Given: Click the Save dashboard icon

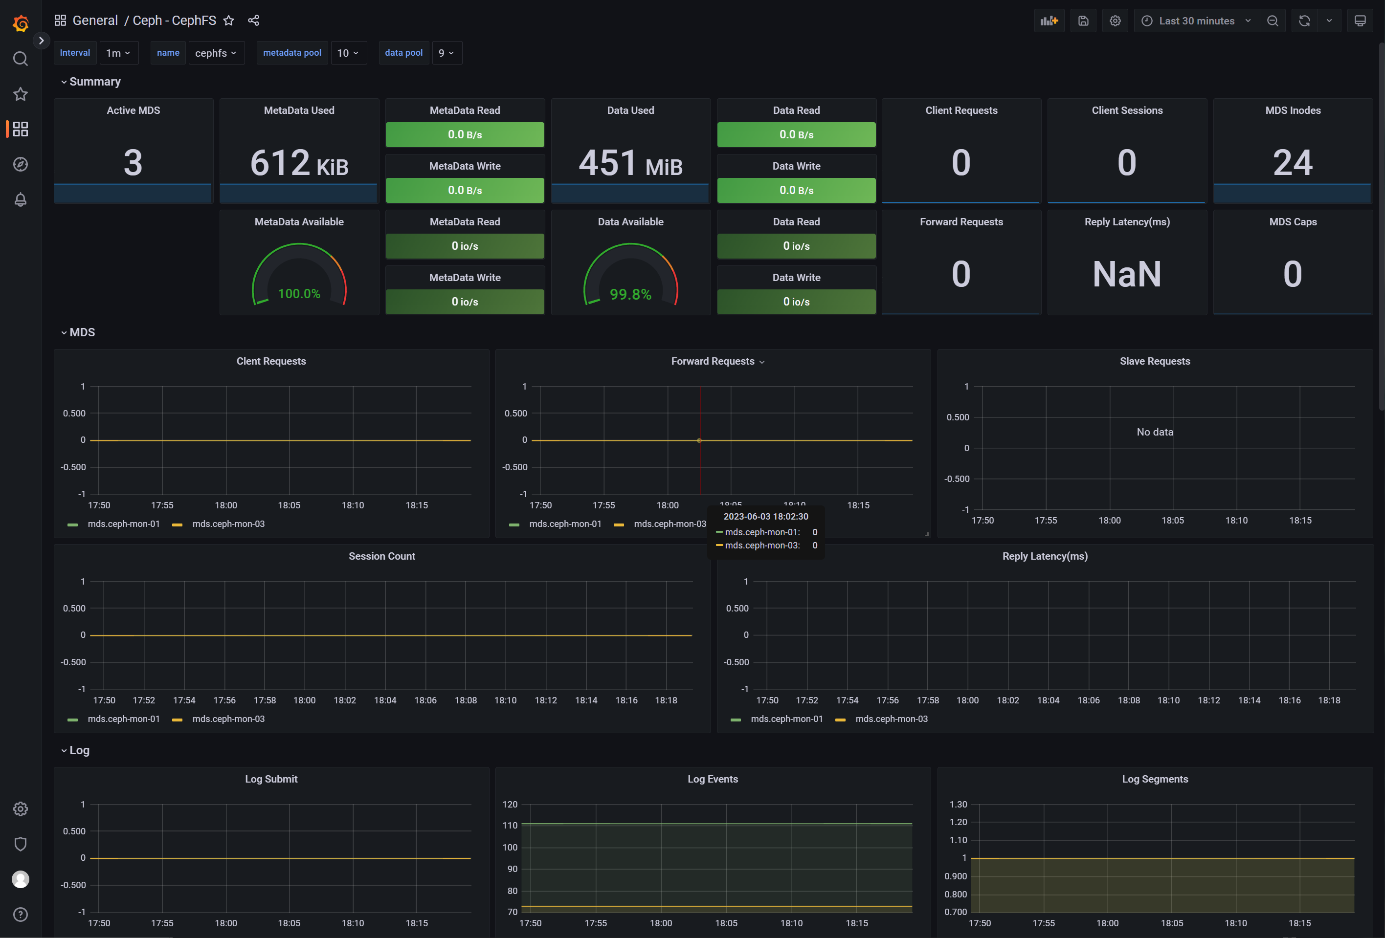Looking at the screenshot, I should tap(1083, 21).
